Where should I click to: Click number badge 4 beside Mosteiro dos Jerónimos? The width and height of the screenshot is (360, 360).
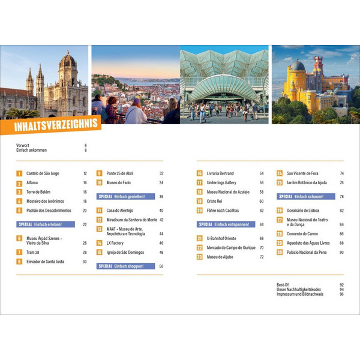click(19, 201)
